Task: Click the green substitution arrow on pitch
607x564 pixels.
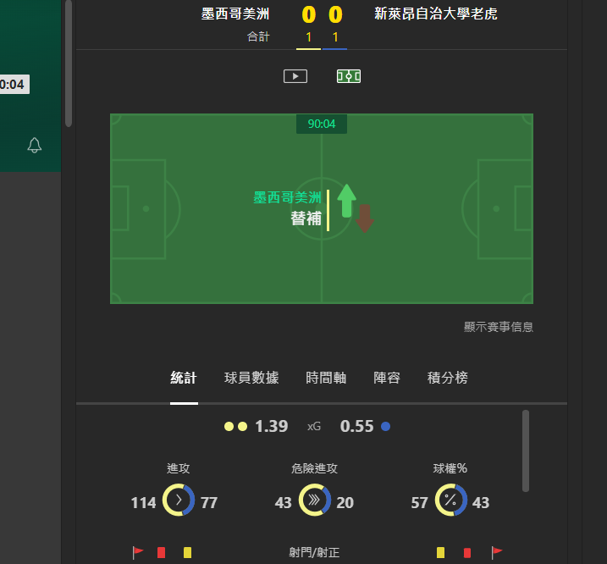Action: [x=347, y=201]
